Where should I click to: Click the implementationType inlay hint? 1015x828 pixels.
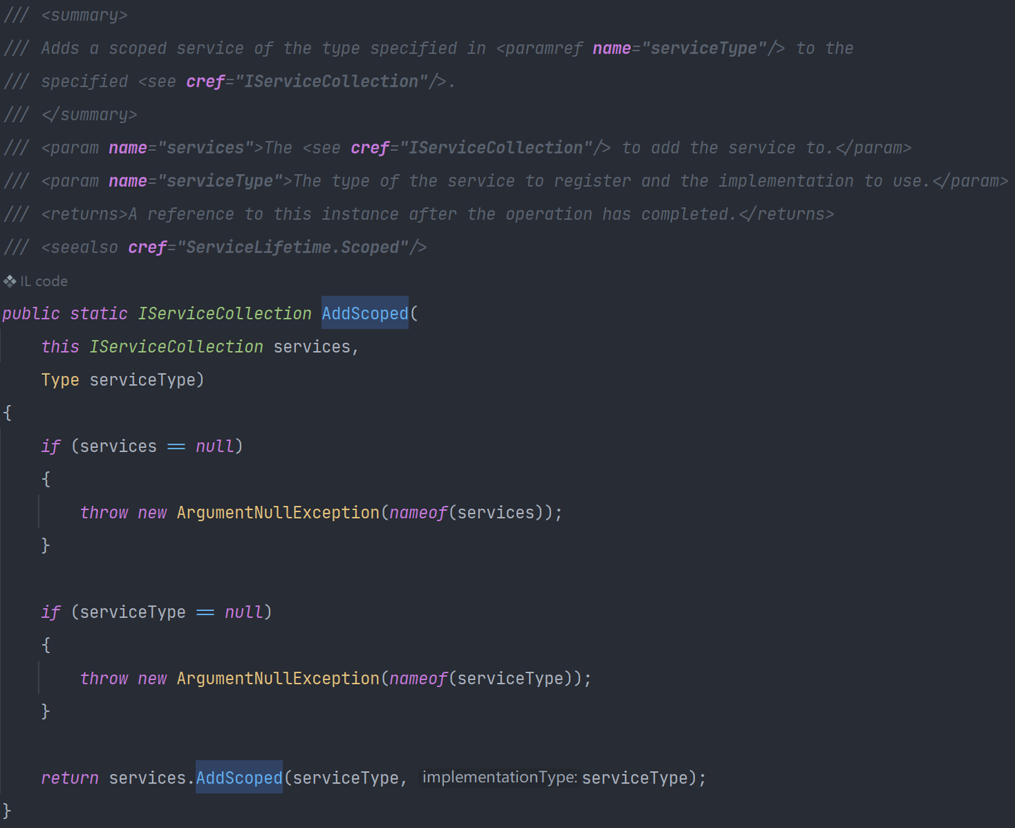[x=499, y=777]
